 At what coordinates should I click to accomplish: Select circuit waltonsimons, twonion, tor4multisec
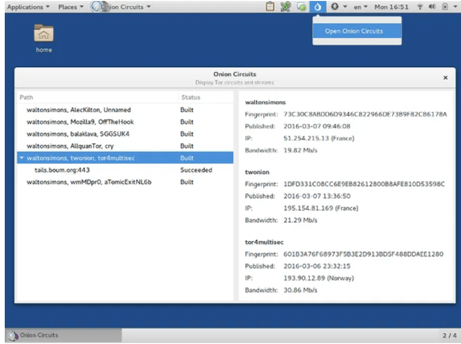[x=125, y=158]
